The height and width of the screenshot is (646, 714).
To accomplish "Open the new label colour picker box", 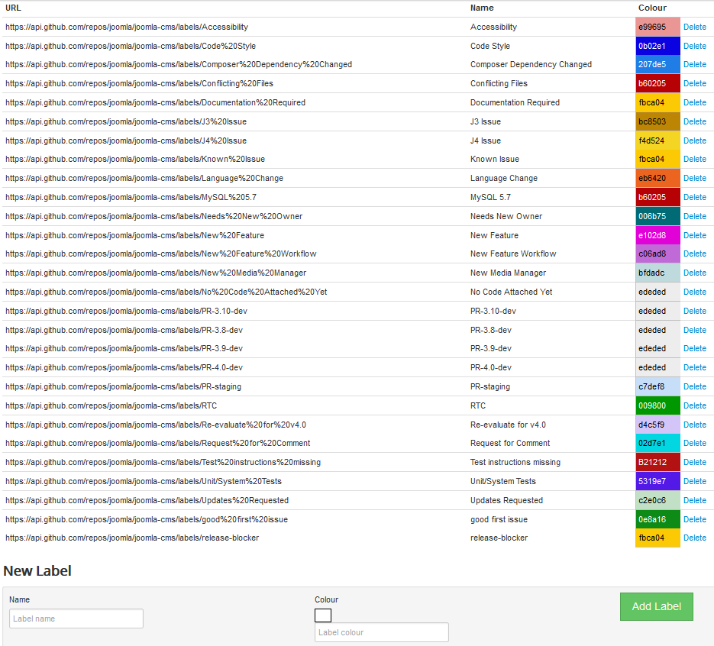I will [323, 615].
